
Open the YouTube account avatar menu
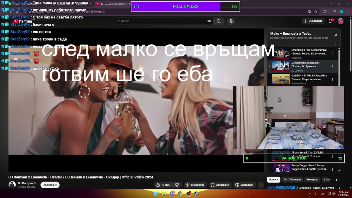pyautogui.click(x=340, y=21)
